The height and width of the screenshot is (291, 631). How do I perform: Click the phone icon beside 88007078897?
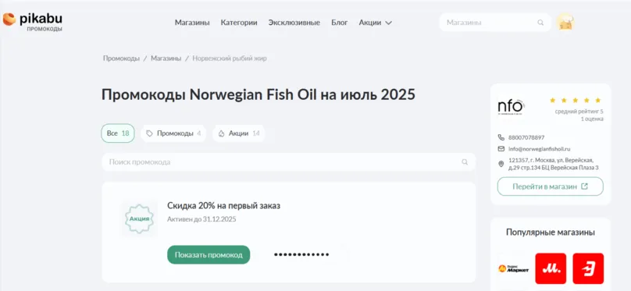tap(501, 137)
